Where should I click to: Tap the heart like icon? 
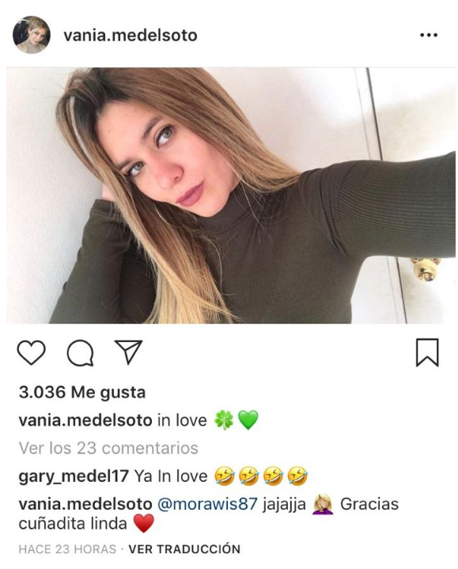tap(31, 352)
